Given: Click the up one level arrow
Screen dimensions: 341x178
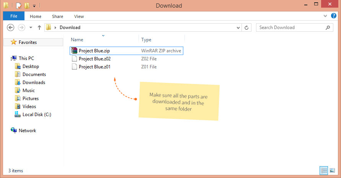Looking at the screenshot, I should [39, 28].
